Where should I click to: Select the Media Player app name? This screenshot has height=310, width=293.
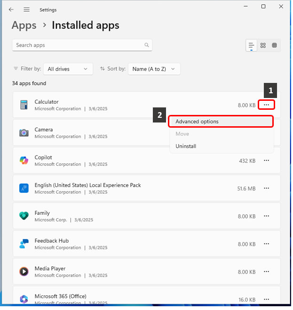50,269
